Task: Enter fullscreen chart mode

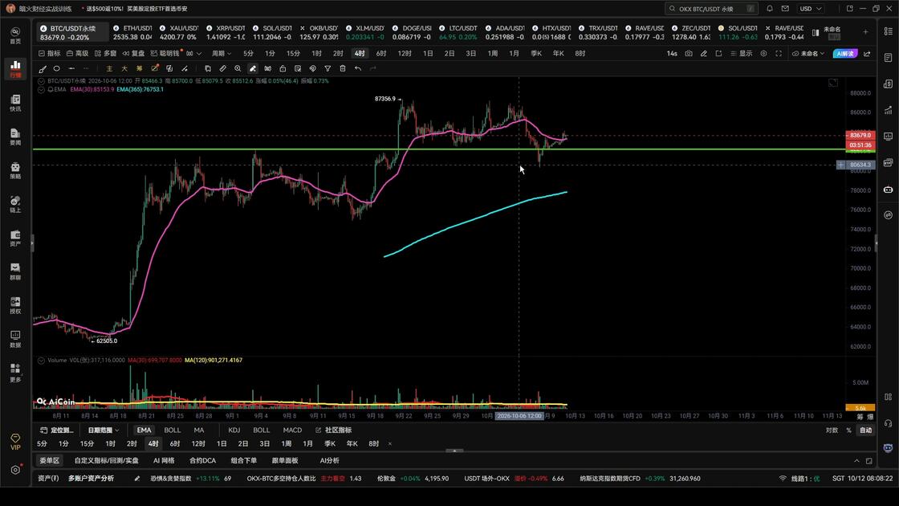Action: click(779, 53)
